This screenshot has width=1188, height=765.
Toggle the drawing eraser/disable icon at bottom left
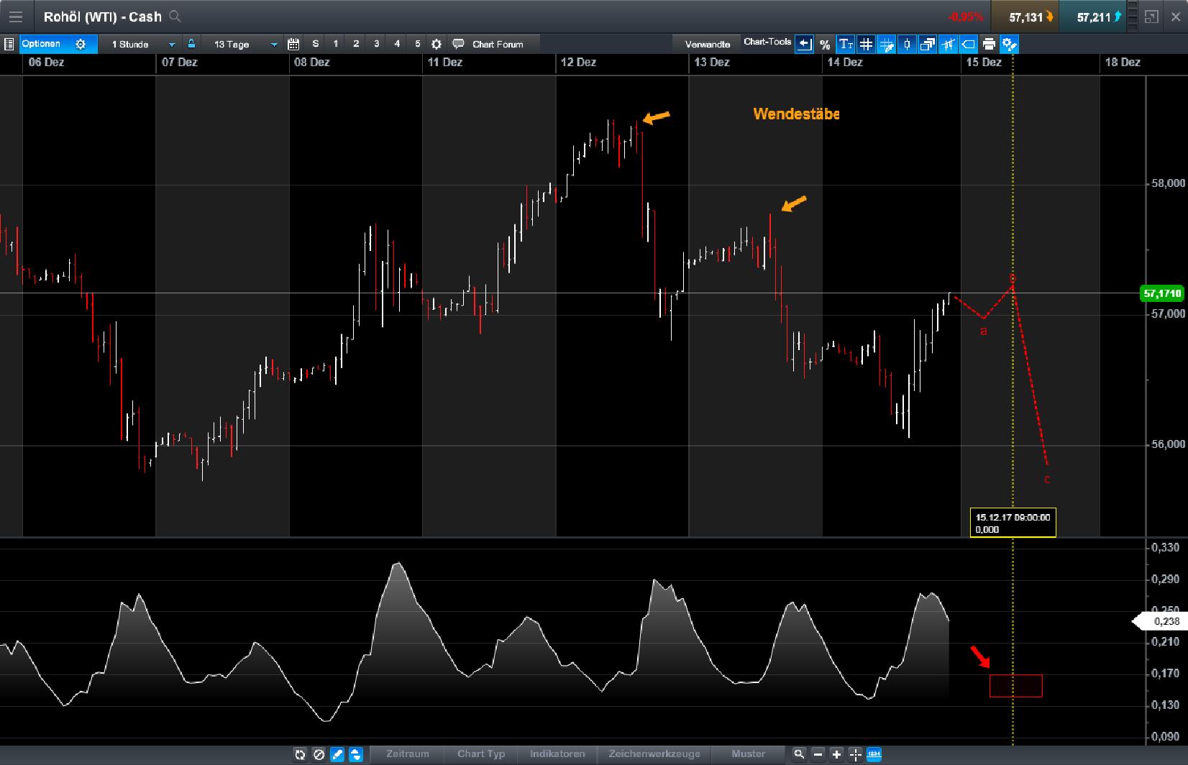[x=318, y=755]
